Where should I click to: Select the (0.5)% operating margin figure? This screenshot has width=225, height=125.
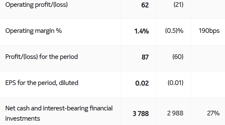(174, 31)
